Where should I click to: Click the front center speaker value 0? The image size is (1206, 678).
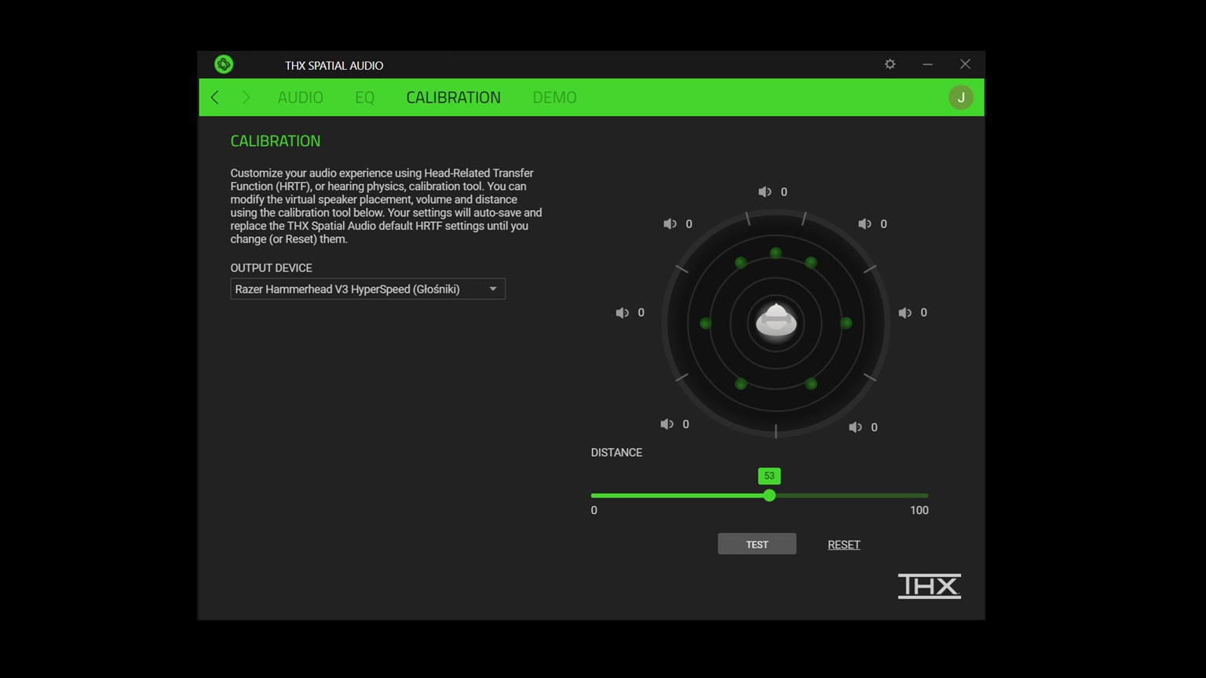tap(784, 191)
